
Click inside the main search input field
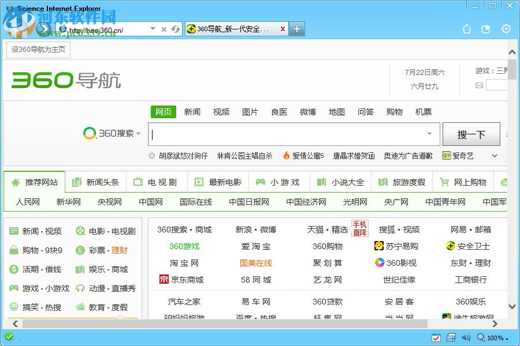289,134
